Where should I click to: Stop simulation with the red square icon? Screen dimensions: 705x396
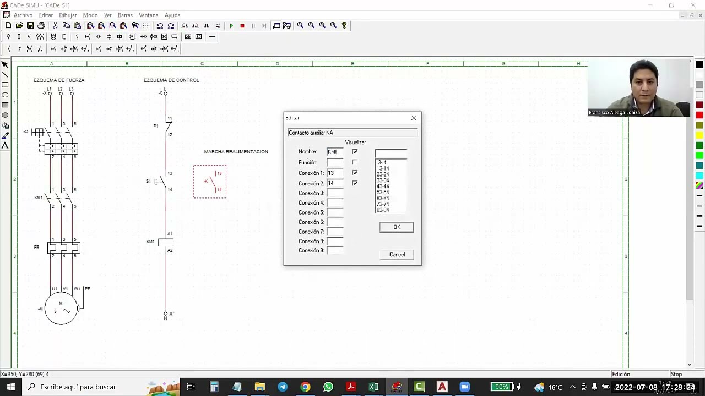click(x=242, y=25)
